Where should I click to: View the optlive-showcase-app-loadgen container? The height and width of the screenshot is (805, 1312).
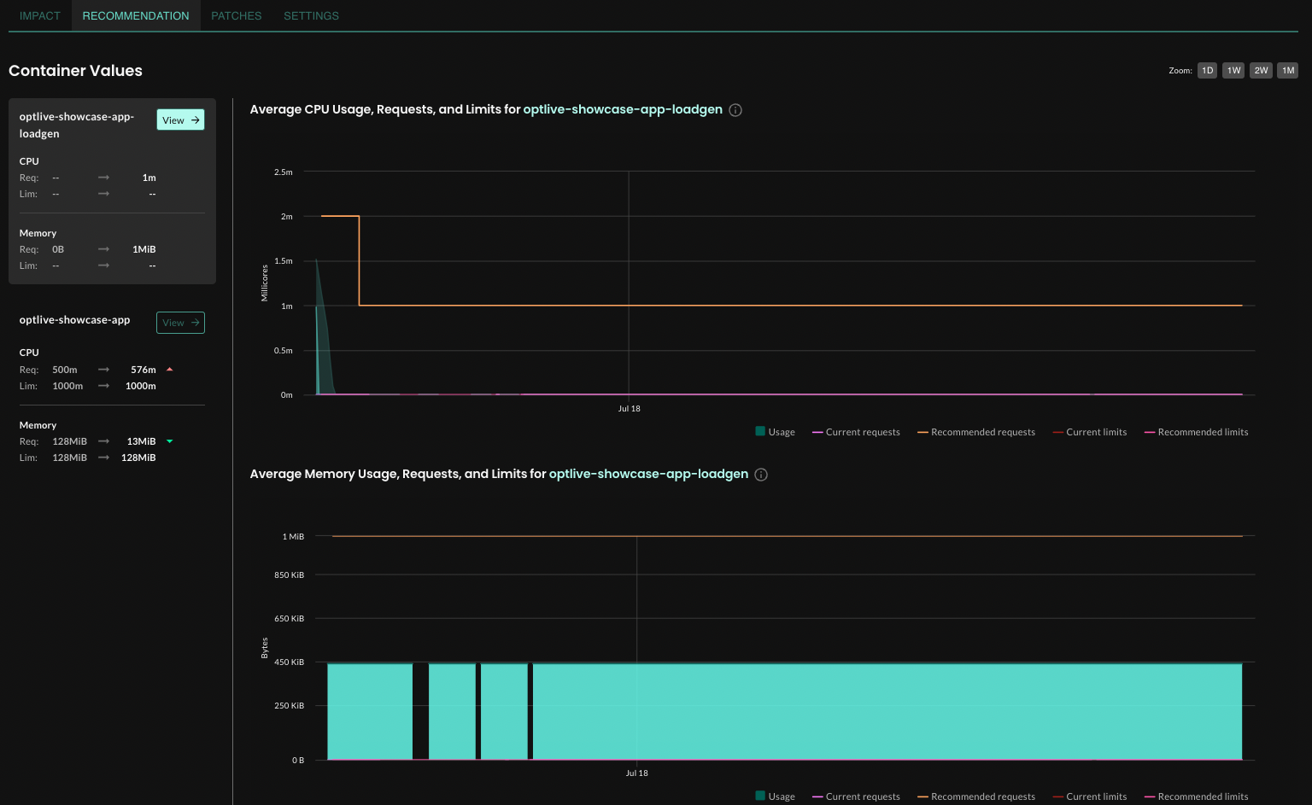pos(180,120)
